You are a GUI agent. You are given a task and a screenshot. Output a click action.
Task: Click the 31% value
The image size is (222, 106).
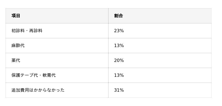coord(119,90)
